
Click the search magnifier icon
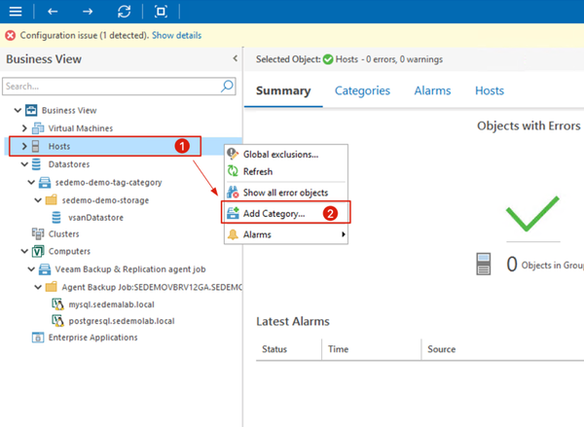click(x=228, y=86)
